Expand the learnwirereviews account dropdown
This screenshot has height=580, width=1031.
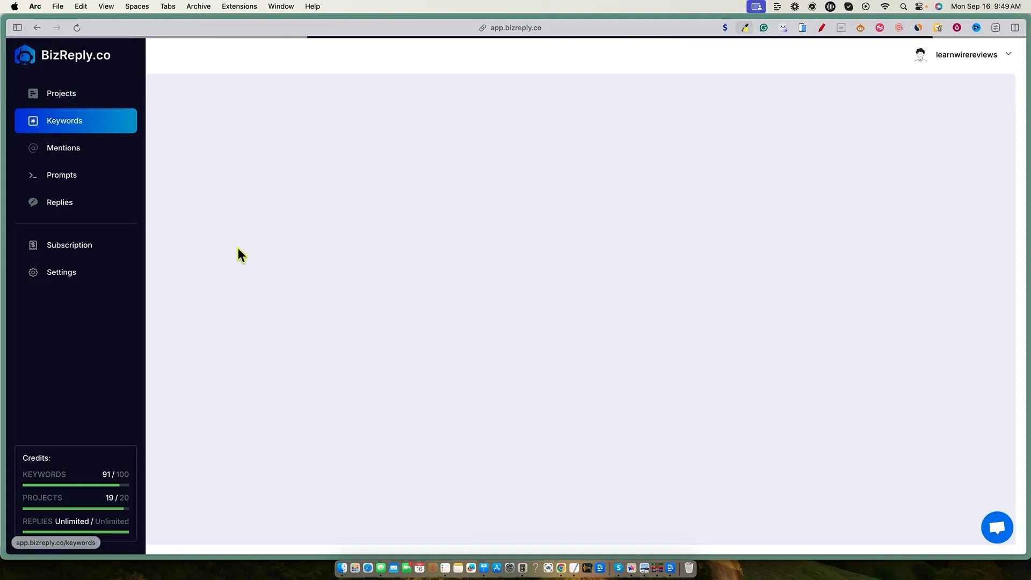(1008, 54)
